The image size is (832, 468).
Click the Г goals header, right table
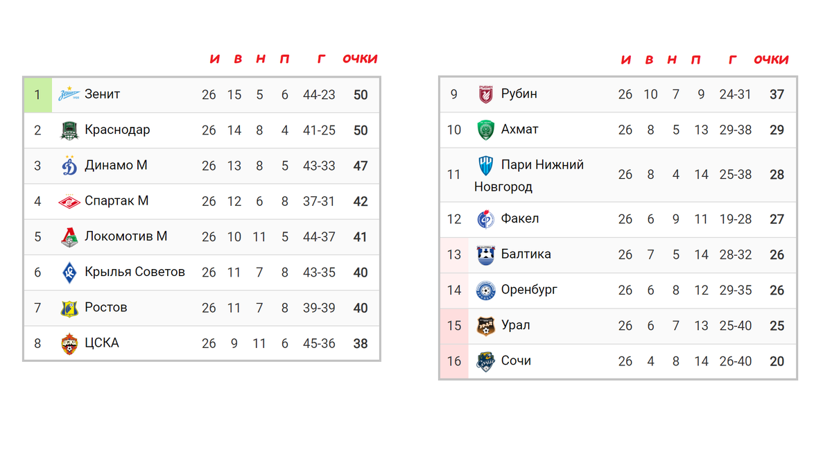[733, 60]
